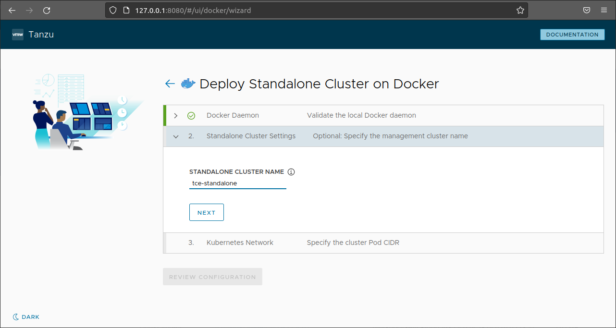The height and width of the screenshot is (328, 616).
Task: Go back with the browser back arrow
Action: pyautogui.click(x=12, y=10)
